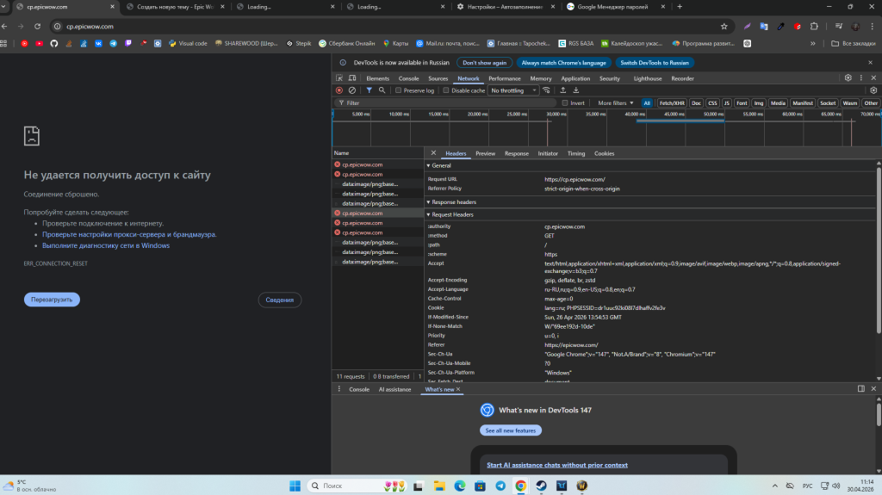
Task: Open the VK bookmark icon
Action: point(98,43)
